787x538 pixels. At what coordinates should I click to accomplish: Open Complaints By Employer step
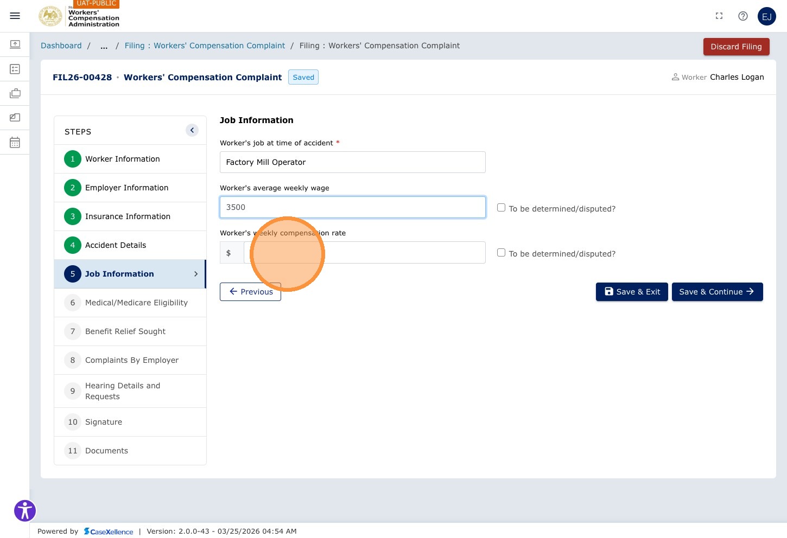(x=130, y=360)
